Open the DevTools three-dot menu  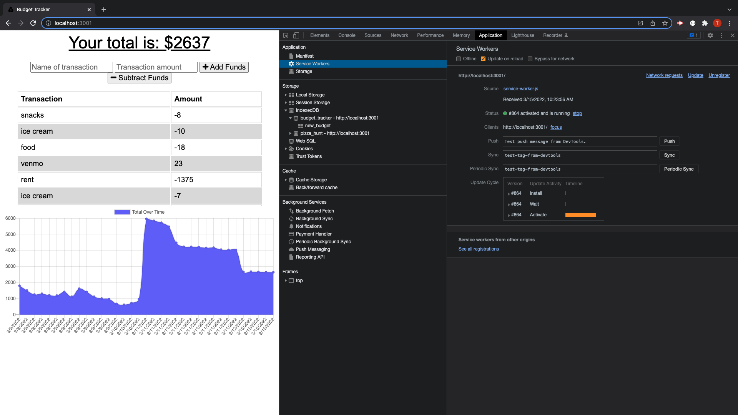[721, 35]
